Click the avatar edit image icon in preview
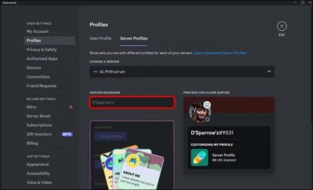Image resolution: width=313 pixels, height=190 pixels. pos(207,105)
